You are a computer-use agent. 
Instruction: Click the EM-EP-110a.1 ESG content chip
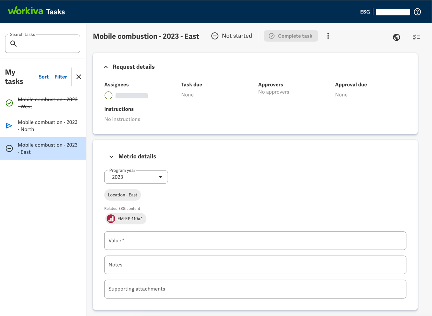[x=125, y=219]
